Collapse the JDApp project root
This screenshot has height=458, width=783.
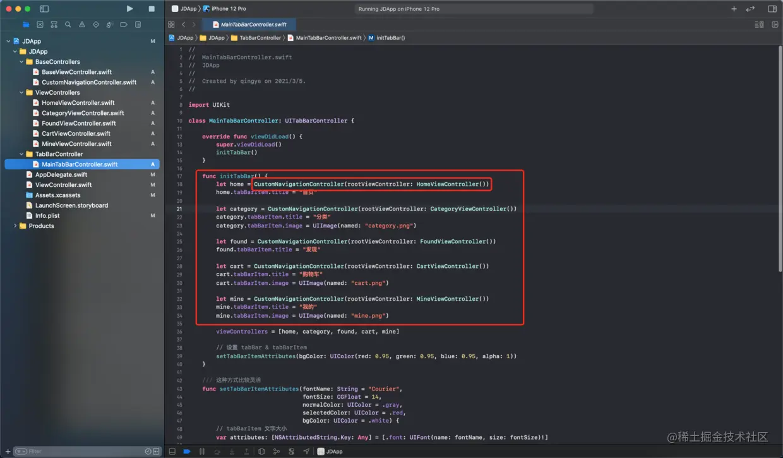pyautogui.click(x=8, y=41)
